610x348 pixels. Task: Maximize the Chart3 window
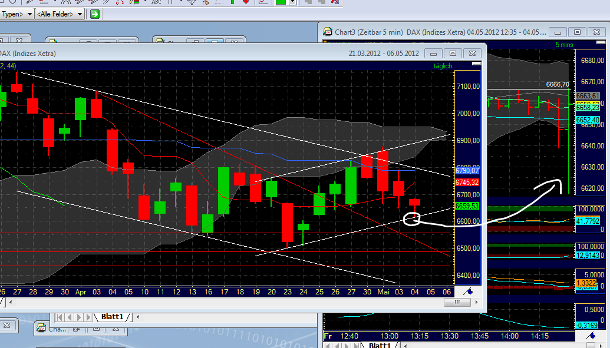pos(577,32)
